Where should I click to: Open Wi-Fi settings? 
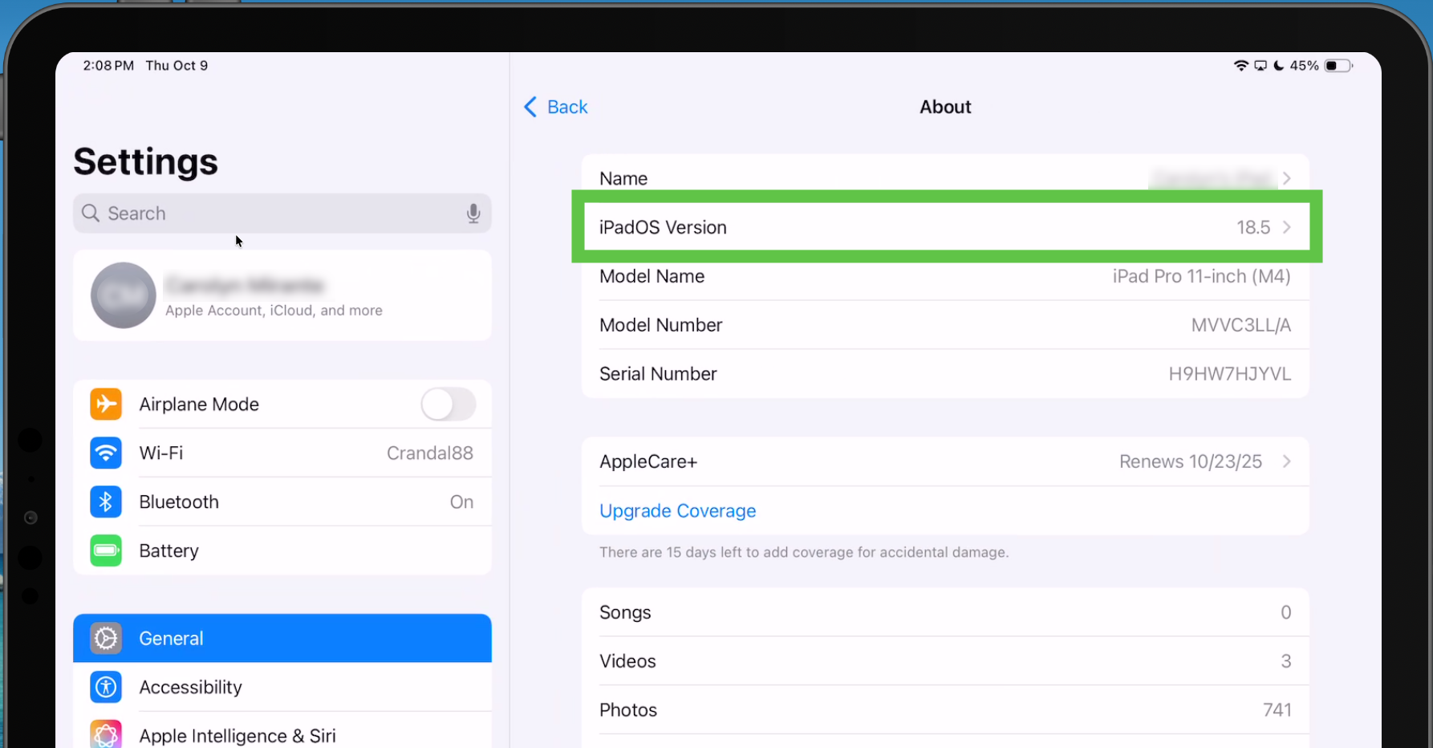tap(282, 453)
